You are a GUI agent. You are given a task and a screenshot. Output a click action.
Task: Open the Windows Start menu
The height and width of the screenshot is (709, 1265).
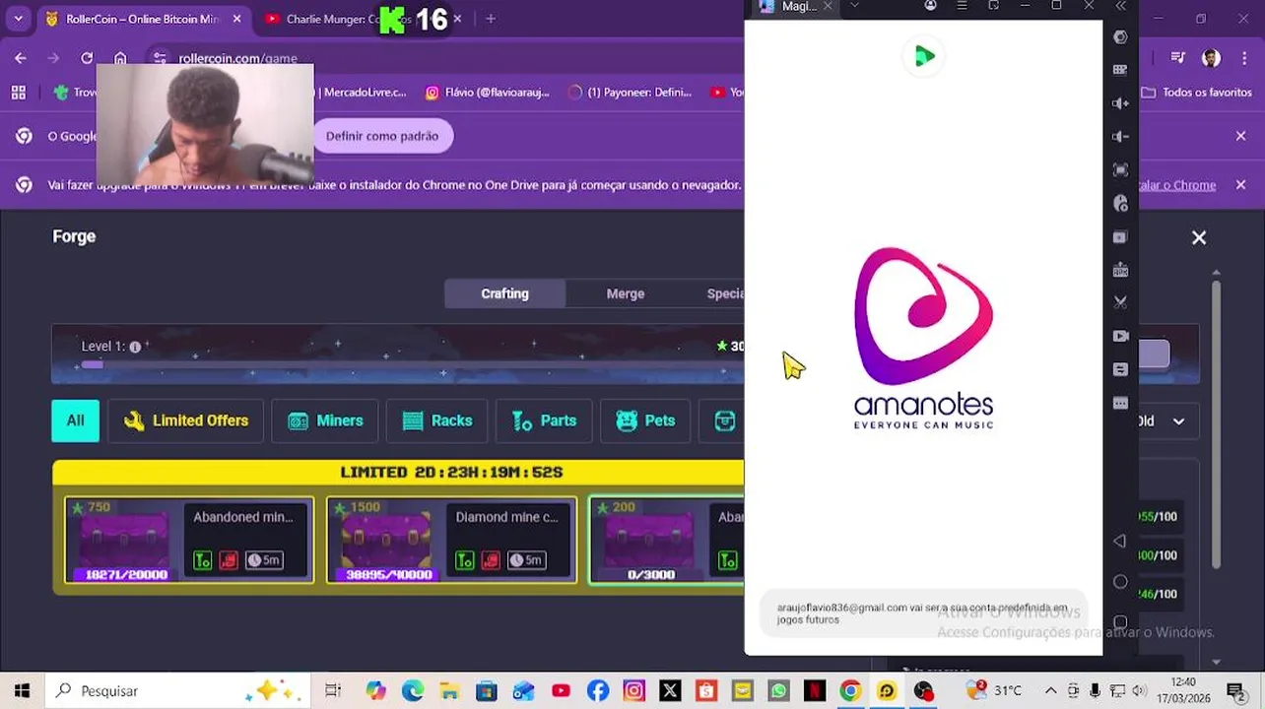click(x=22, y=691)
